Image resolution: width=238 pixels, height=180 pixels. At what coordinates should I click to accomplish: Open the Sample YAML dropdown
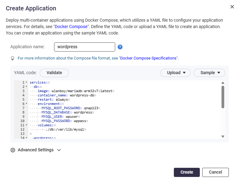(209, 73)
